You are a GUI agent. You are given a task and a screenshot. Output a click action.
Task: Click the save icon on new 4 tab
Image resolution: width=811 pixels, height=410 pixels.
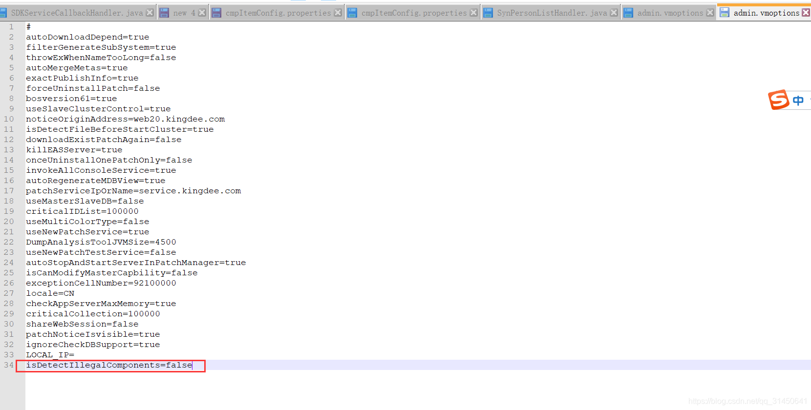(165, 13)
